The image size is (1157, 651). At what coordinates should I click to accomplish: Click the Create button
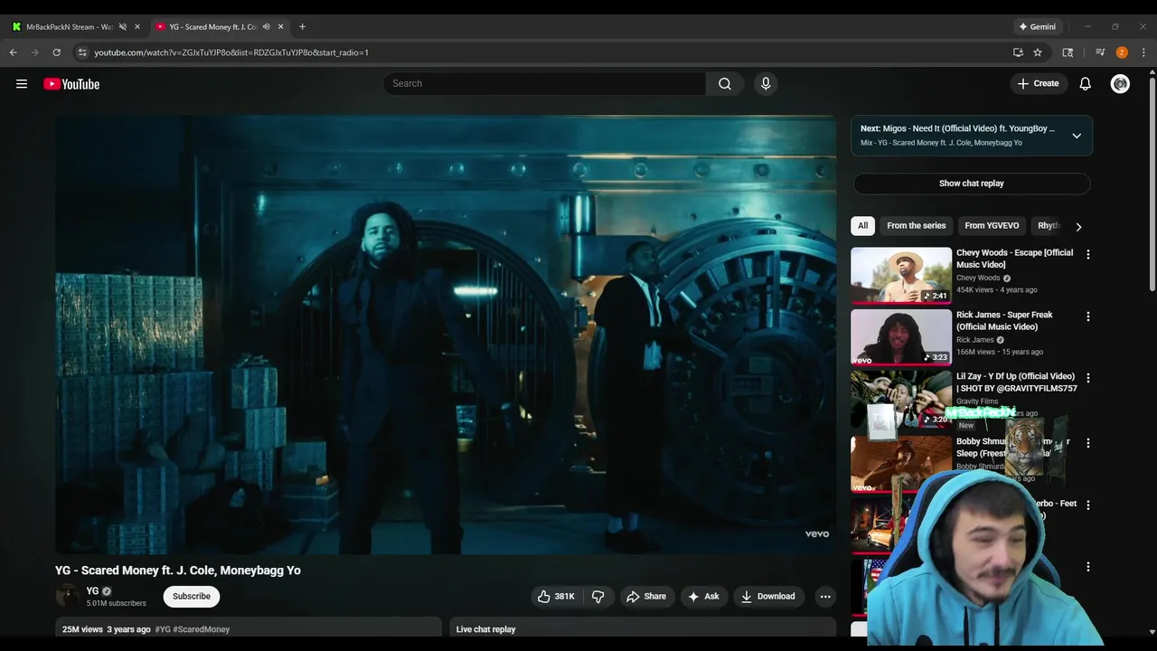[x=1038, y=83]
